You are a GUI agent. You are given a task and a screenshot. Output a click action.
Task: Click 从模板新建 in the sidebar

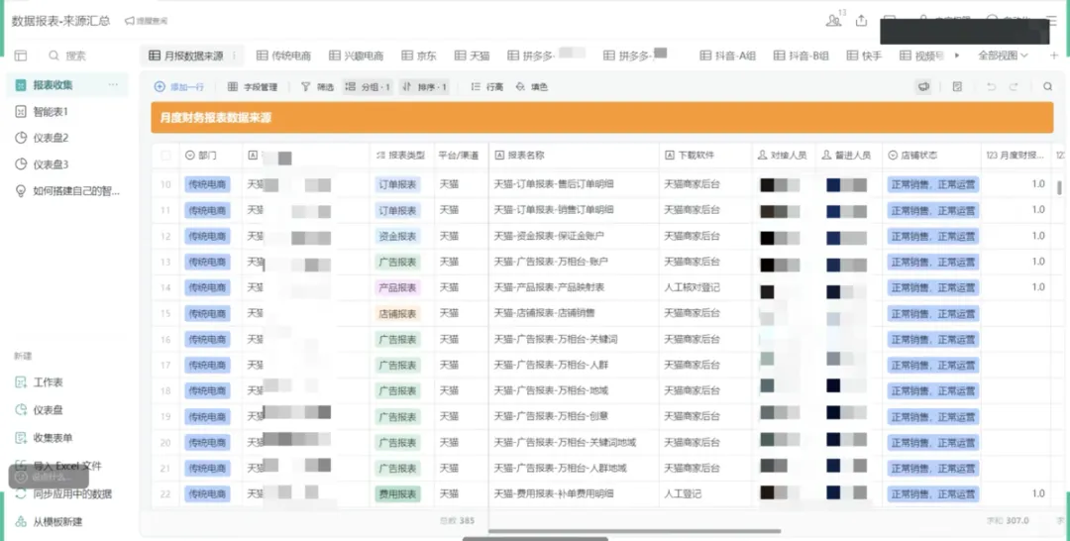coord(57,521)
